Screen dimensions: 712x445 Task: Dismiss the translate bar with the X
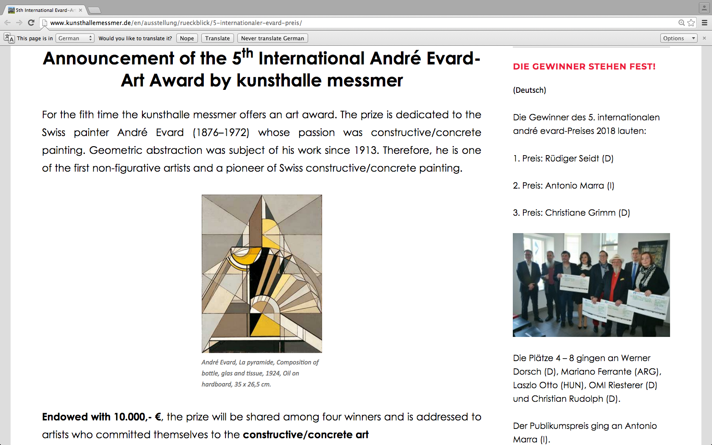[x=704, y=38]
